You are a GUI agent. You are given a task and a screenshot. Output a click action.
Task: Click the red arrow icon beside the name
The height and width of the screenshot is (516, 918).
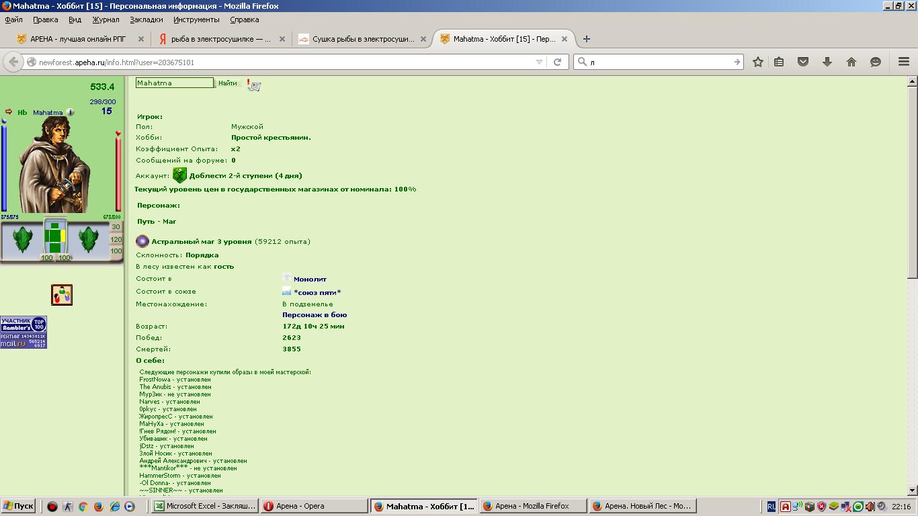click(9, 112)
